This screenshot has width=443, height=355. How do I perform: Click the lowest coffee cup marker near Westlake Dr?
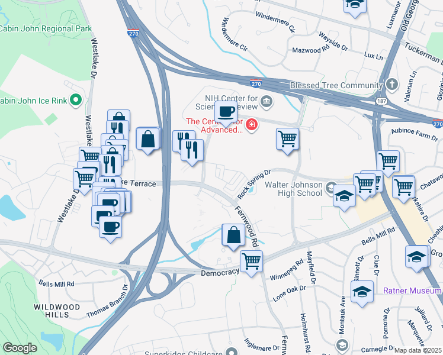click(x=111, y=227)
